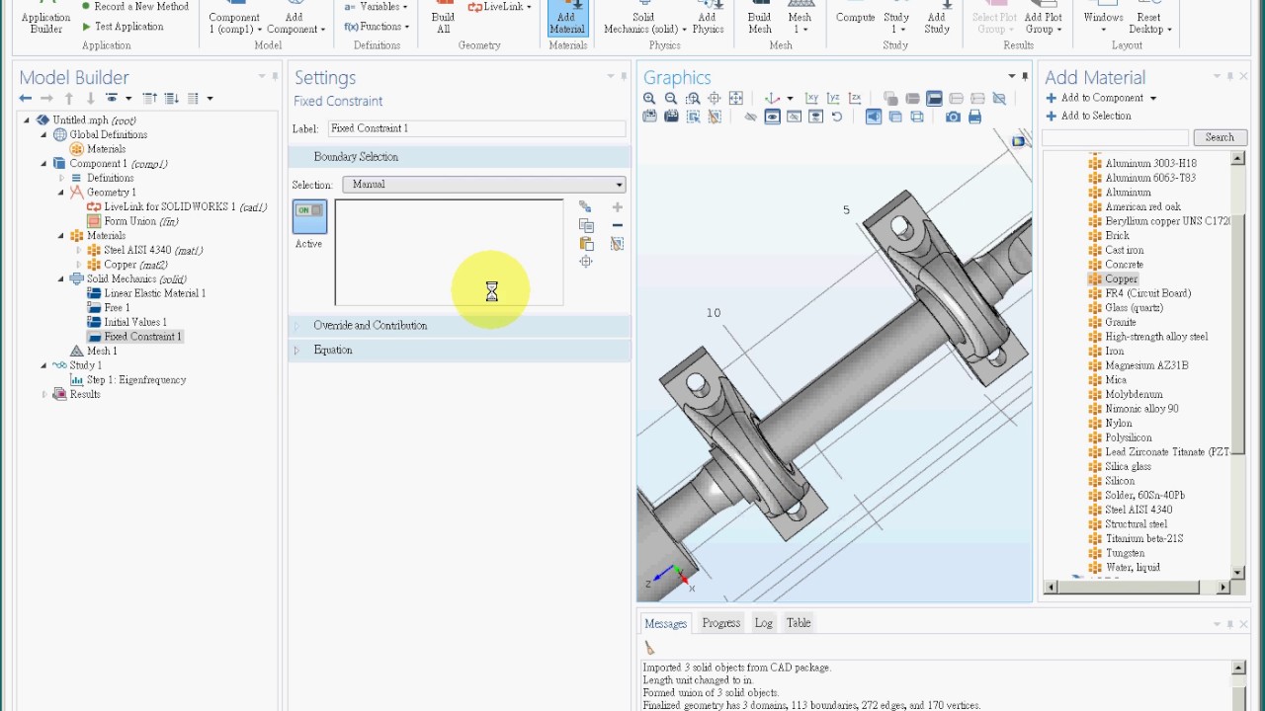Select Step 1: Eigenfrequency in the tree
The height and width of the screenshot is (711, 1265).
pos(127,380)
